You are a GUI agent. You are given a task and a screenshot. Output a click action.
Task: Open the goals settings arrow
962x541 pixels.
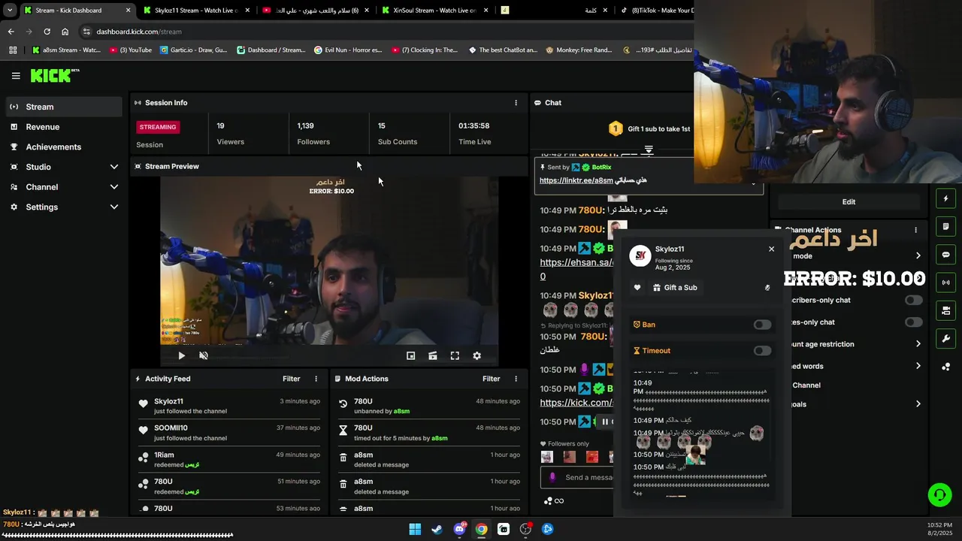(918, 404)
